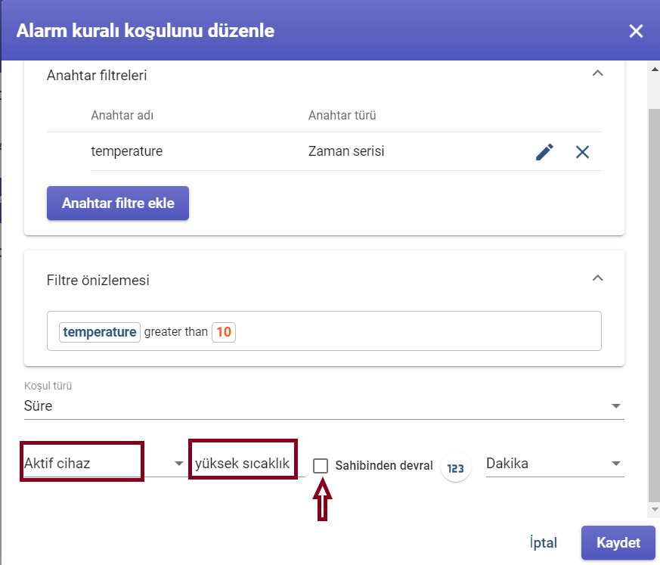Remove the temperature key filter
This screenshot has width=660, height=565.
click(583, 152)
